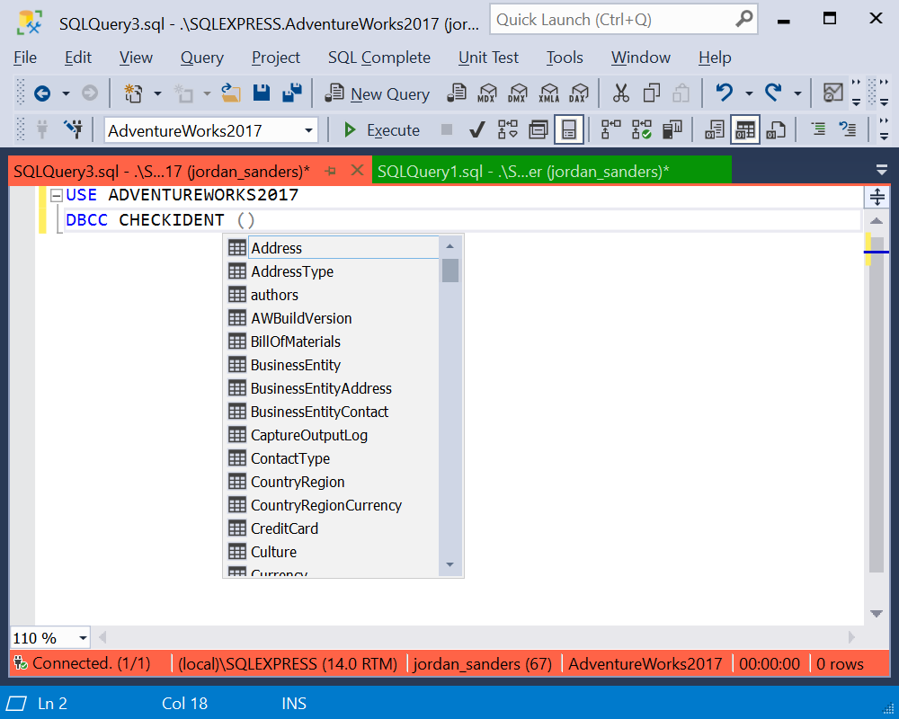Click the suggestion list scrollbar thumb

click(x=450, y=271)
